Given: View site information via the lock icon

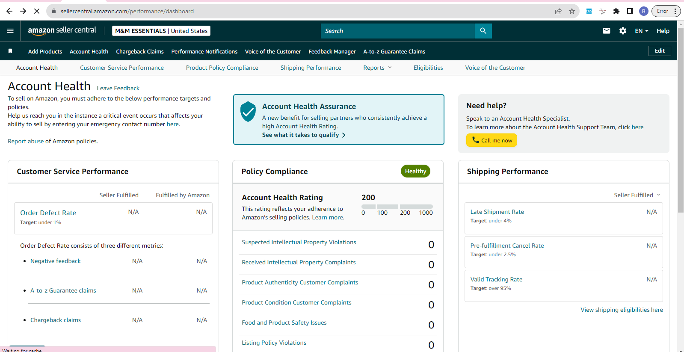Looking at the screenshot, I should coord(54,11).
